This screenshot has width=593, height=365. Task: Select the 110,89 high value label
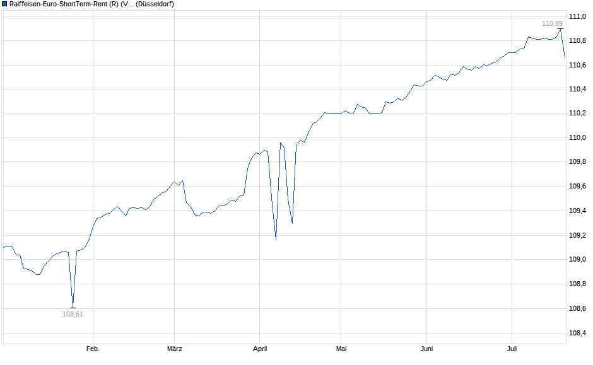click(552, 23)
